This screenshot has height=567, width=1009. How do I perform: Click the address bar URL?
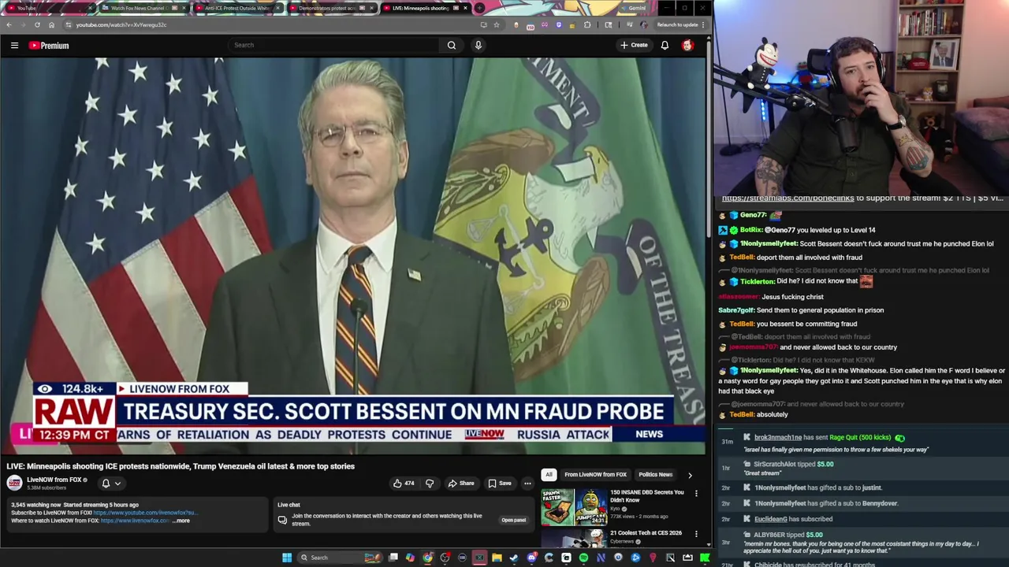[121, 24]
